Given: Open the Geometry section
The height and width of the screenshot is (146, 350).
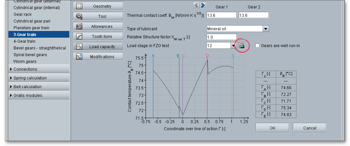Looking at the screenshot, I should 98,6.
